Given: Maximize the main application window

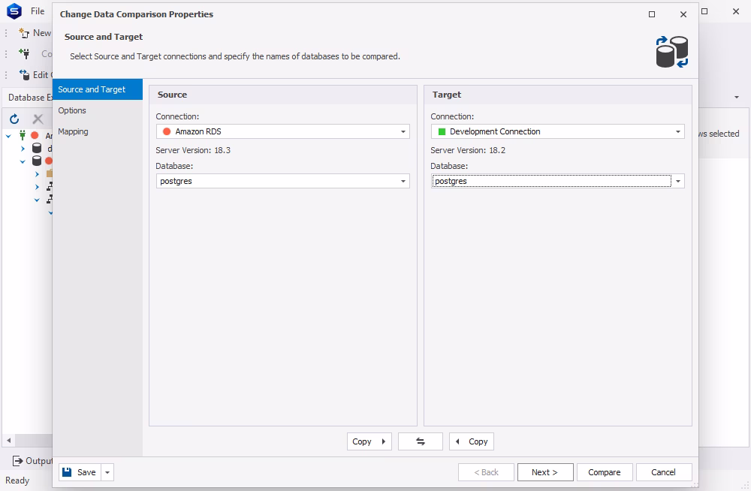Looking at the screenshot, I should pyautogui.click(x=704, y=11).
